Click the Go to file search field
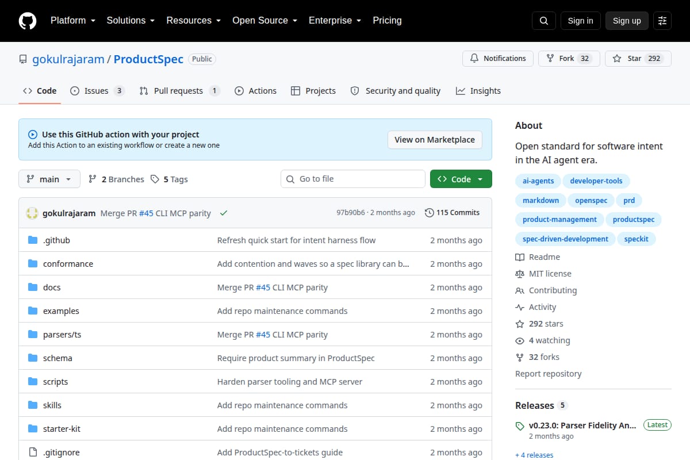The height and width of the screenshot is (460, 690). point(353,179)
